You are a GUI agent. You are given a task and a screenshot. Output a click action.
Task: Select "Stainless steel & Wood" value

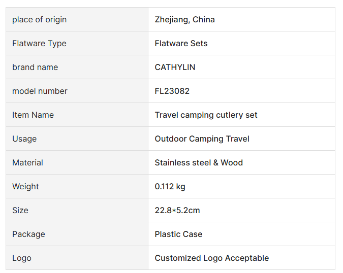click(x=199, y=163)
